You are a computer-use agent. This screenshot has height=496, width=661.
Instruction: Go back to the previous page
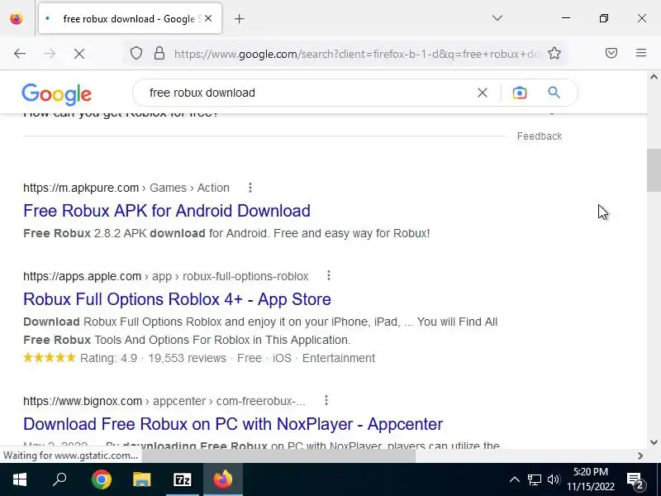point(20,54)
